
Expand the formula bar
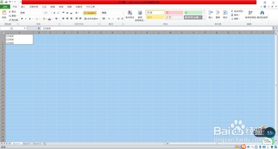point(276,28)
